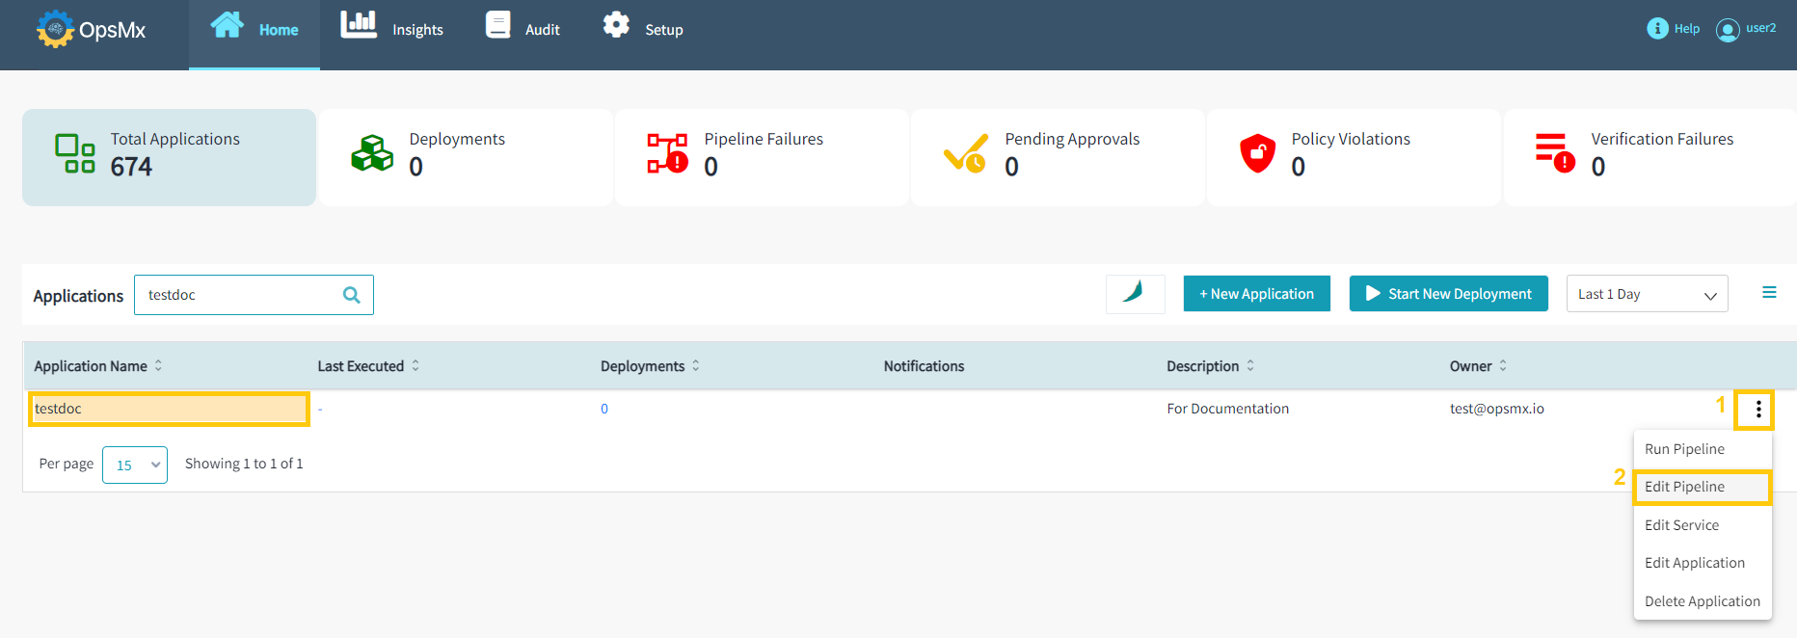Click the Setup gear icon
Screen dimensions: 1797x638
click(616, 26)
